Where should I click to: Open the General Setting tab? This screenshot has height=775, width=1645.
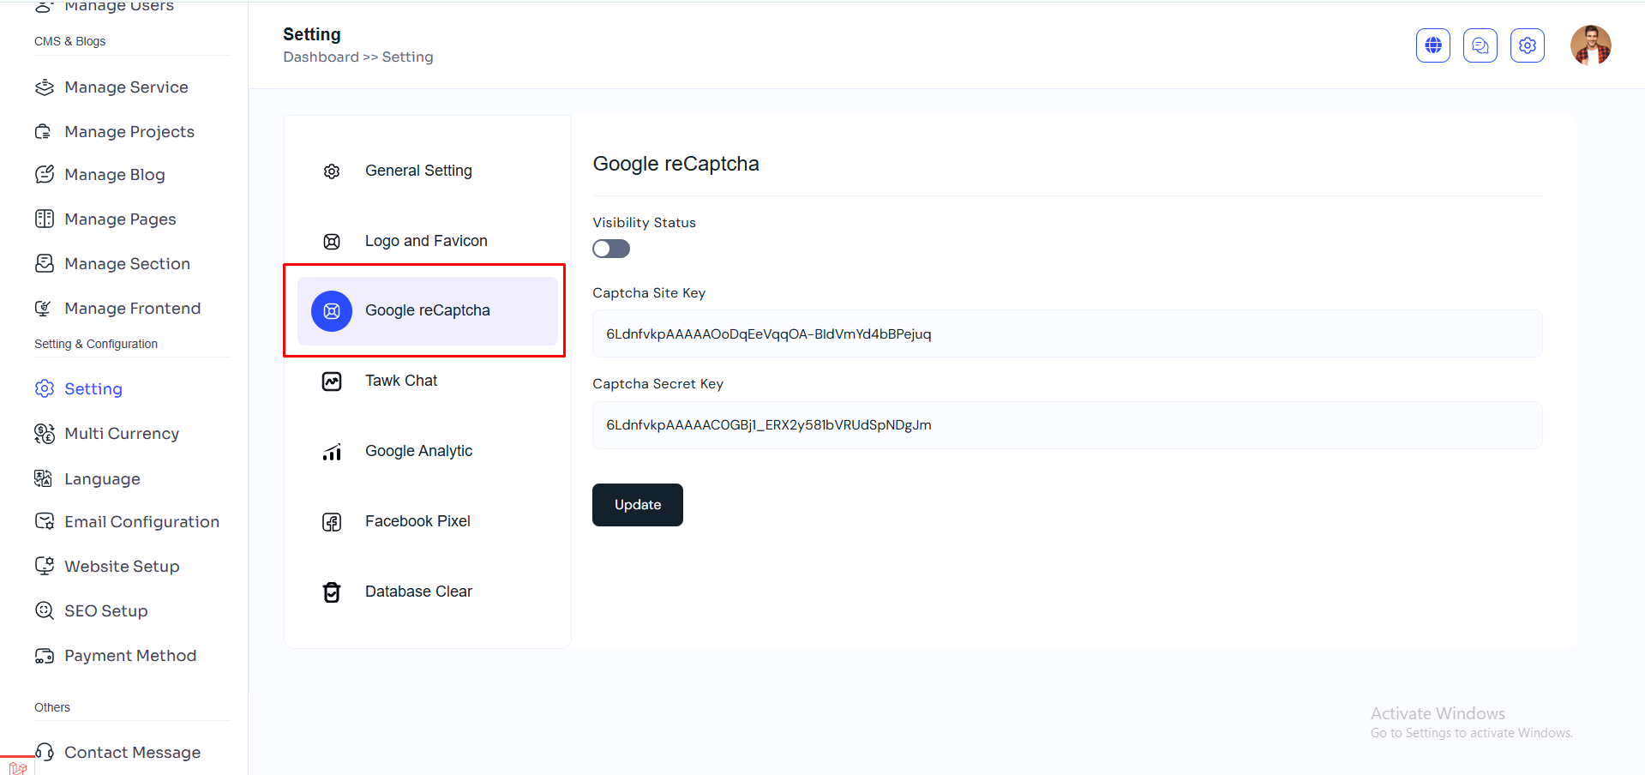(418, 171)
